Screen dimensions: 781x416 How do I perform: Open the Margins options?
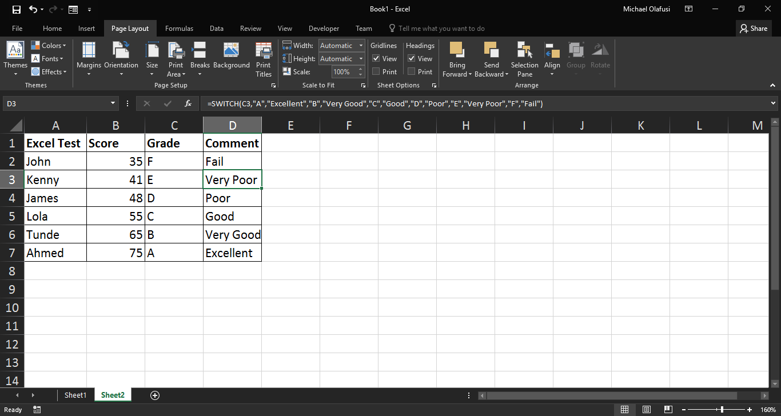pos(89,59)
